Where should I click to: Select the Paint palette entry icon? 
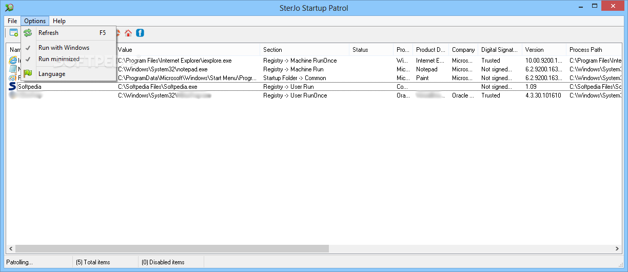pyautogui.click(x=13, y=78)
